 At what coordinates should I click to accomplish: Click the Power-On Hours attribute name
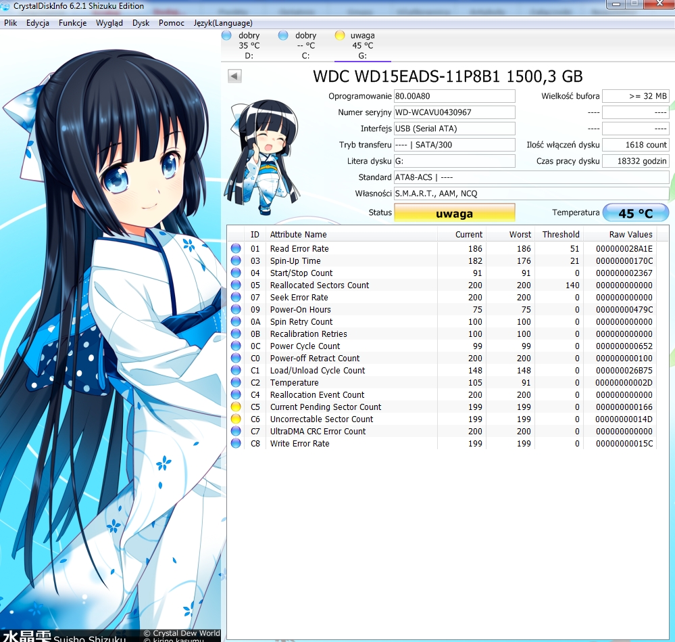pos(301,309)
